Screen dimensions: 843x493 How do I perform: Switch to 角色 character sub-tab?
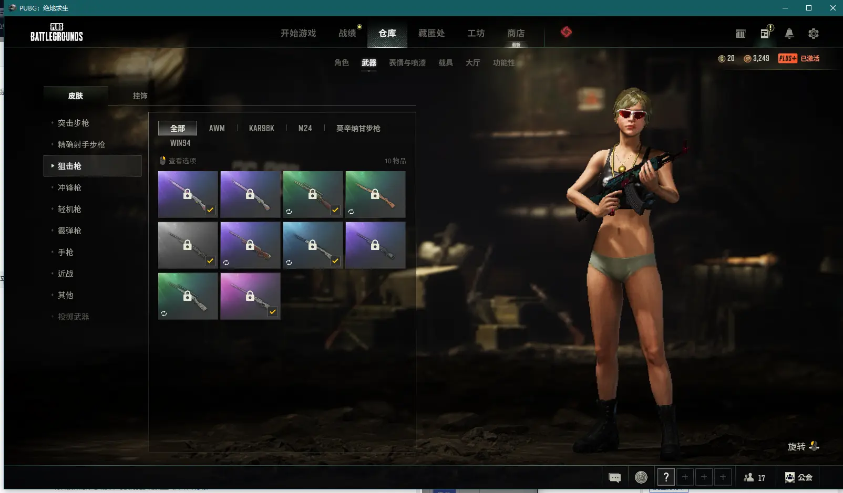[x=342, y=62]
